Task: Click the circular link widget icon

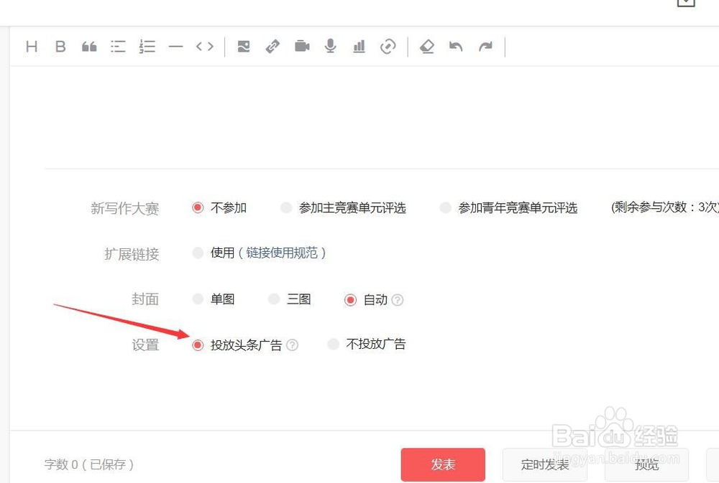Action: [388, 46]
